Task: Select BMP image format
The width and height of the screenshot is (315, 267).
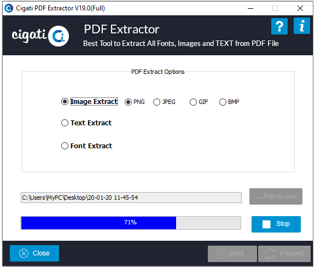Action: 223,102
